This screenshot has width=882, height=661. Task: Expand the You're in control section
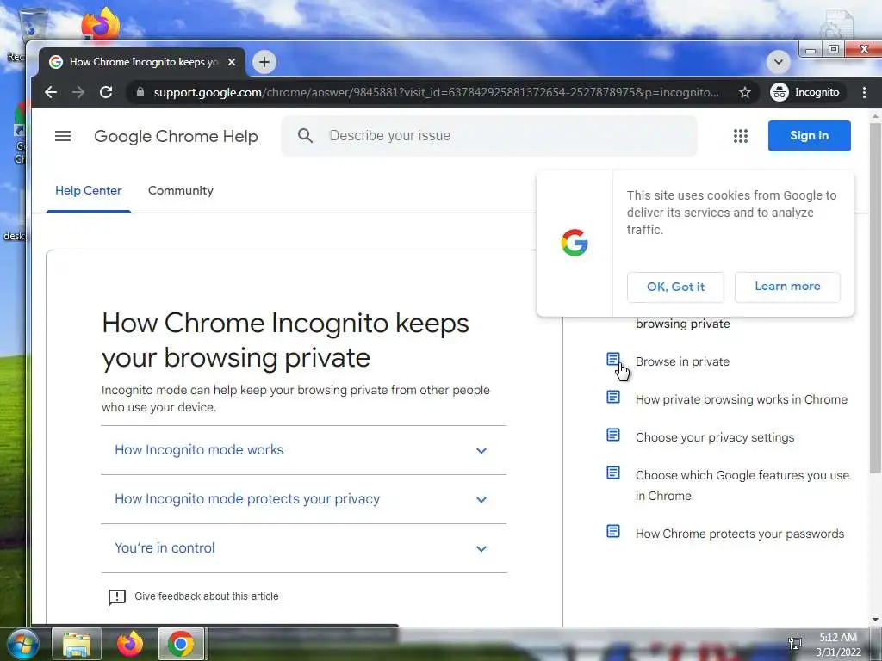(304, 548)
